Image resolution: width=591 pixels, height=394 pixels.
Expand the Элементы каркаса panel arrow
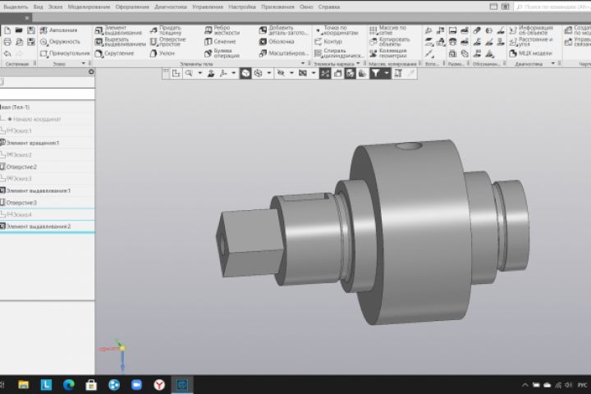pos(358,64)
